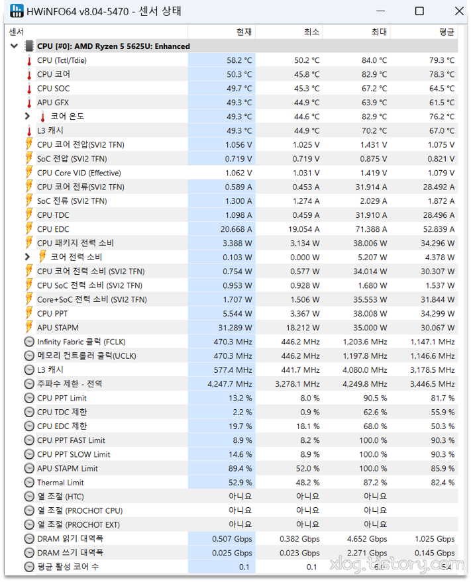This screenshot has width=471, height=582.
Task: Click the 최소 column header
Action: (289, 32)
